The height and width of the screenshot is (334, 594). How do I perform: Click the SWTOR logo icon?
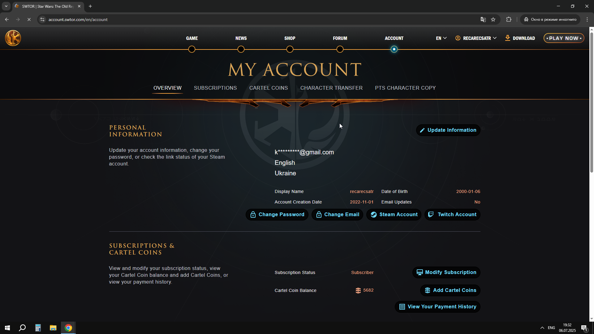[13, 38]
